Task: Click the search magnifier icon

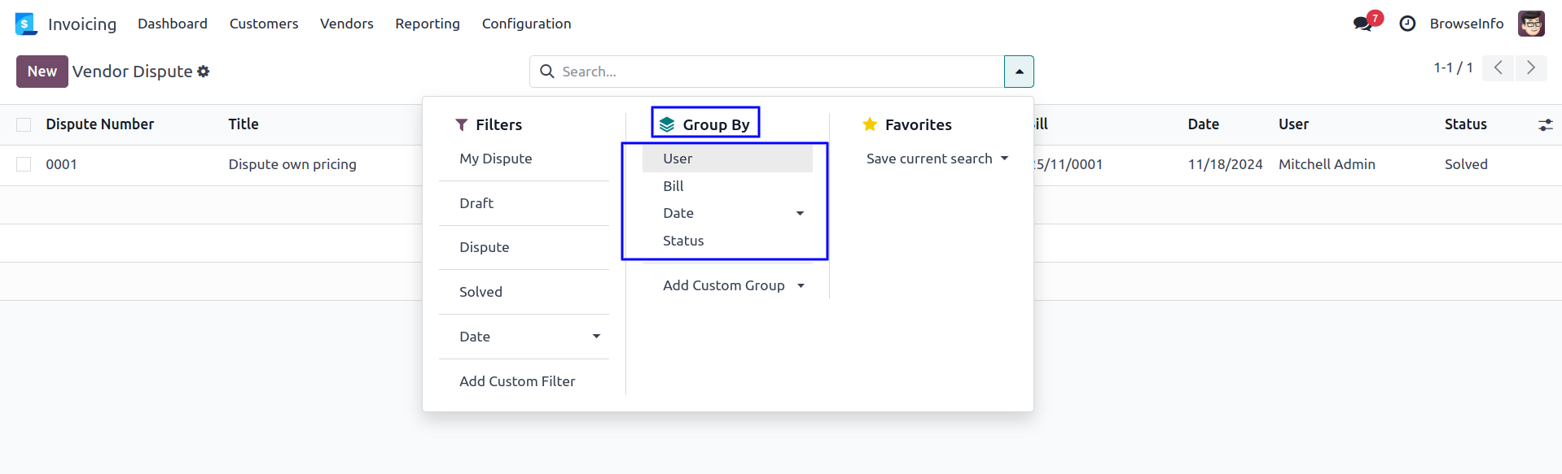Action: (x=547, y=72)
